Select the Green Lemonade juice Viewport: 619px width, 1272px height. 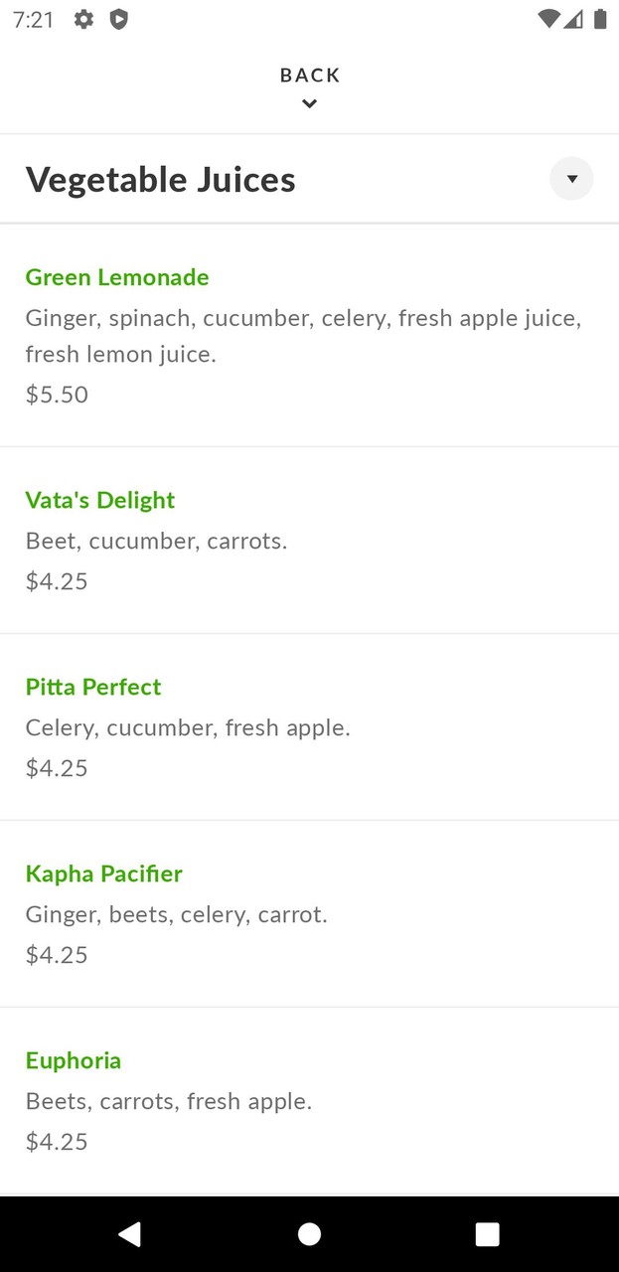click(116, 277)
